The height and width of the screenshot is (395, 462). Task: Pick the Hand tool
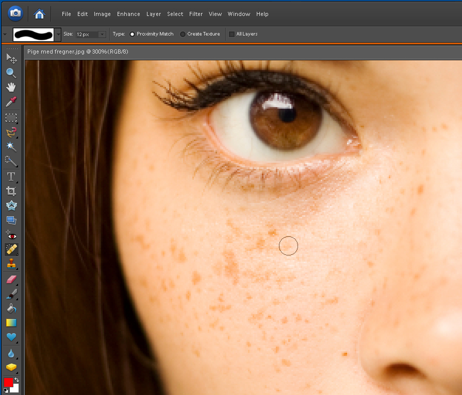[11, 87]
